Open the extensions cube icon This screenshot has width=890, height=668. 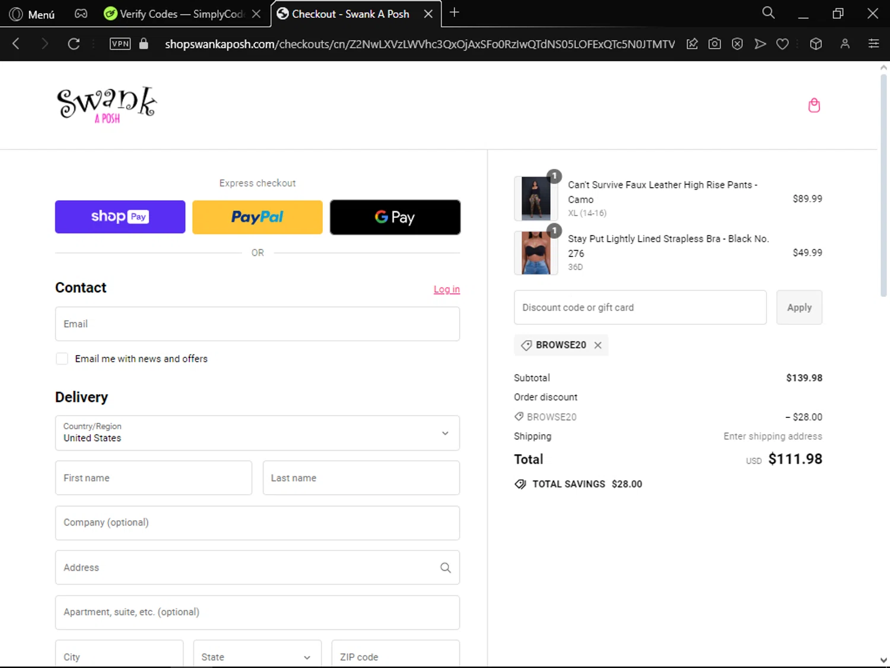816,43
